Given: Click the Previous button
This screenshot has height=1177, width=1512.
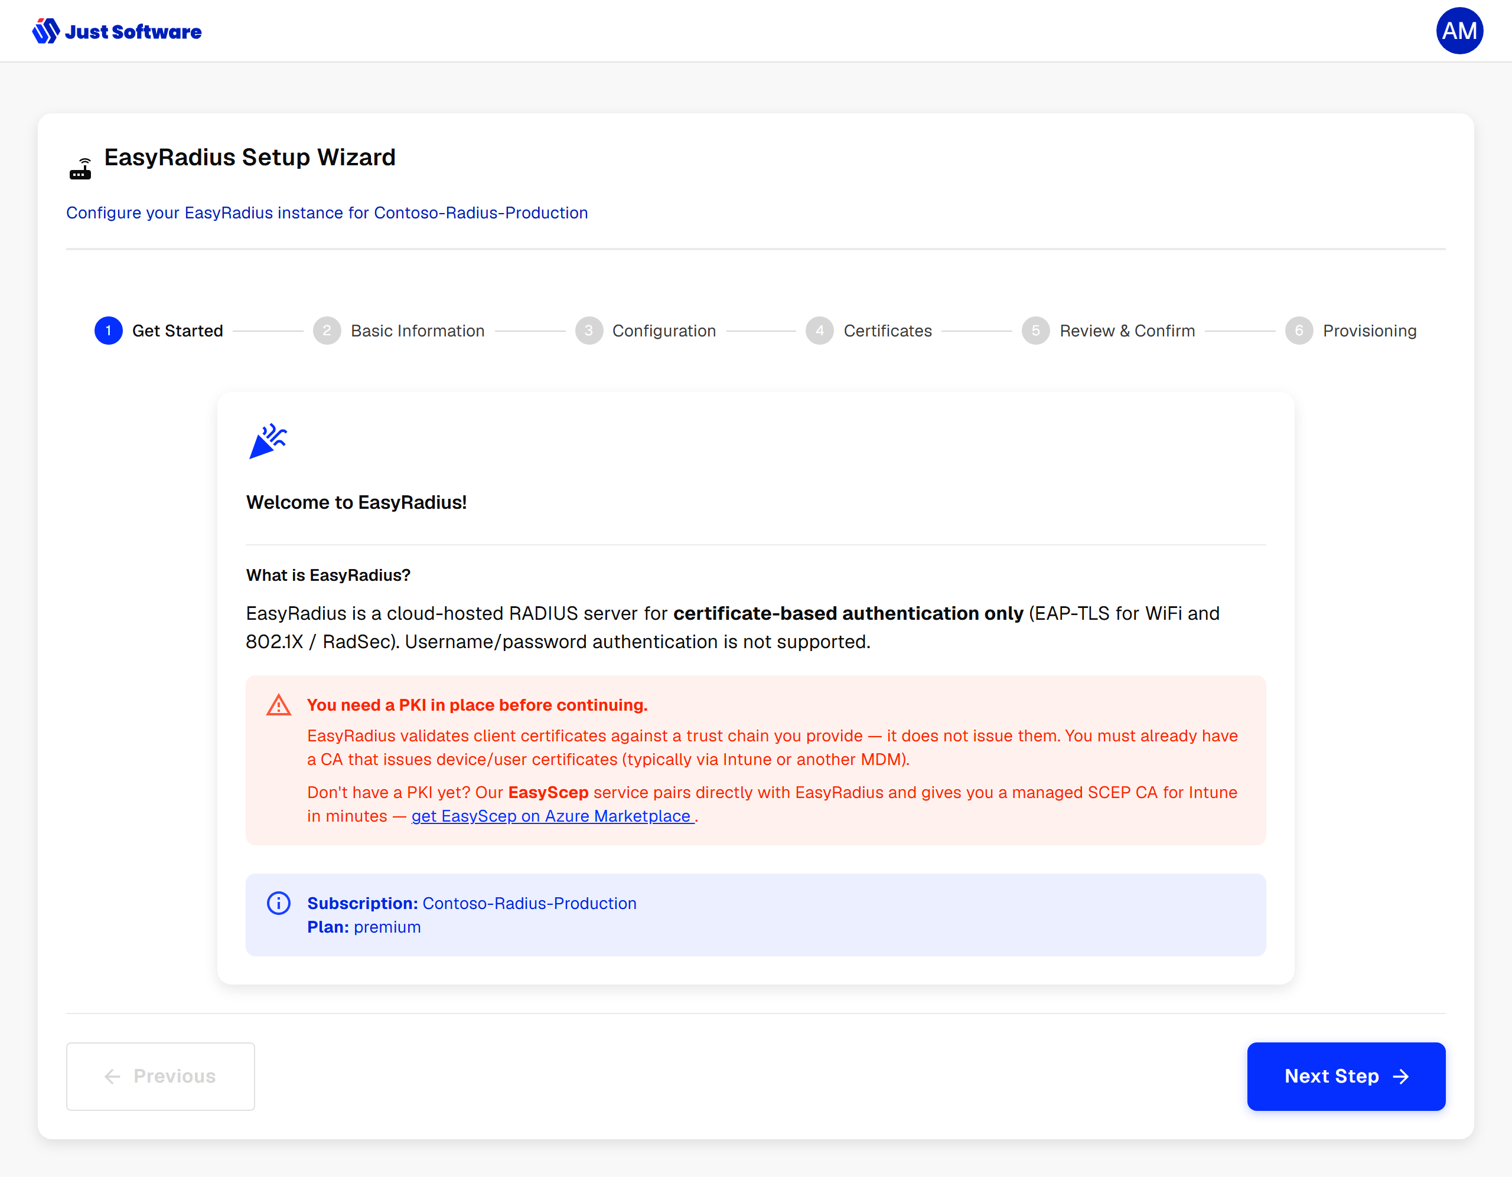Looking at the screenshot, I should (x=161, y=1077).
